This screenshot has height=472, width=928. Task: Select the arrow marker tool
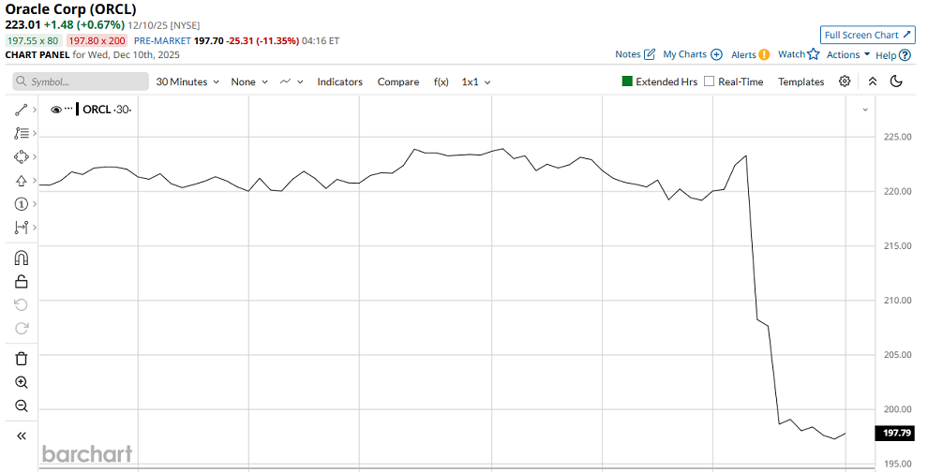[x=22, y=181]
